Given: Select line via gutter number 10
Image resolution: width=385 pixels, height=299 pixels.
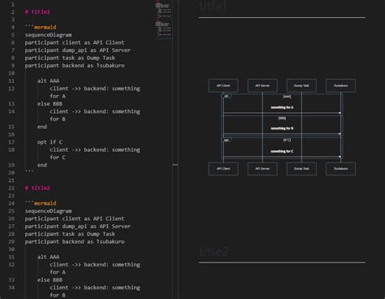Looking at the screenshot, I should click(11, 73).
